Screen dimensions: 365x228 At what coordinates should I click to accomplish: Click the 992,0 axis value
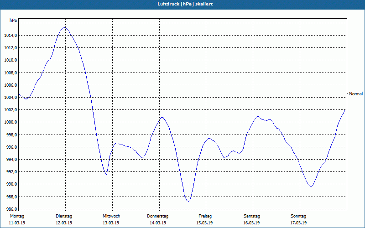[11, 172]
